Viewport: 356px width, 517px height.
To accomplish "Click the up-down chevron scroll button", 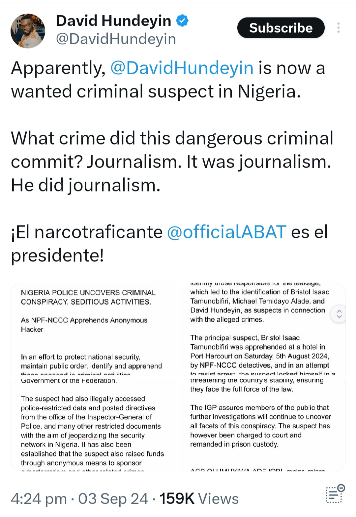I will 339,314.
